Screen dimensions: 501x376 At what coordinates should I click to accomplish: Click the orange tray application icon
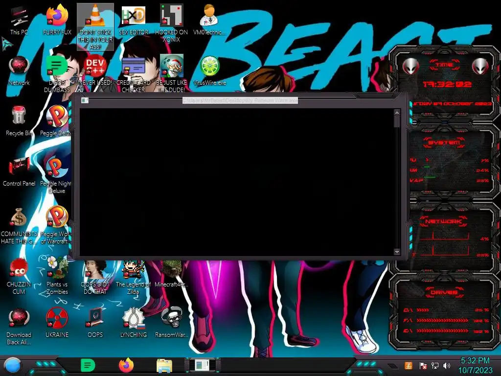pyautogui.click(x=409, y=365)
